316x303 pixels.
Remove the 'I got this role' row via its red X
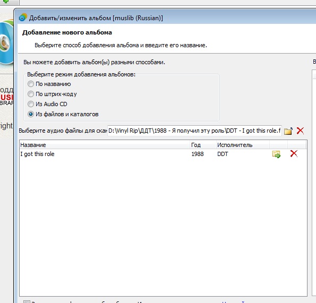coord(294,153)
